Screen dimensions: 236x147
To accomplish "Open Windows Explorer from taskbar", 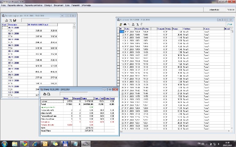I will 15,144.
